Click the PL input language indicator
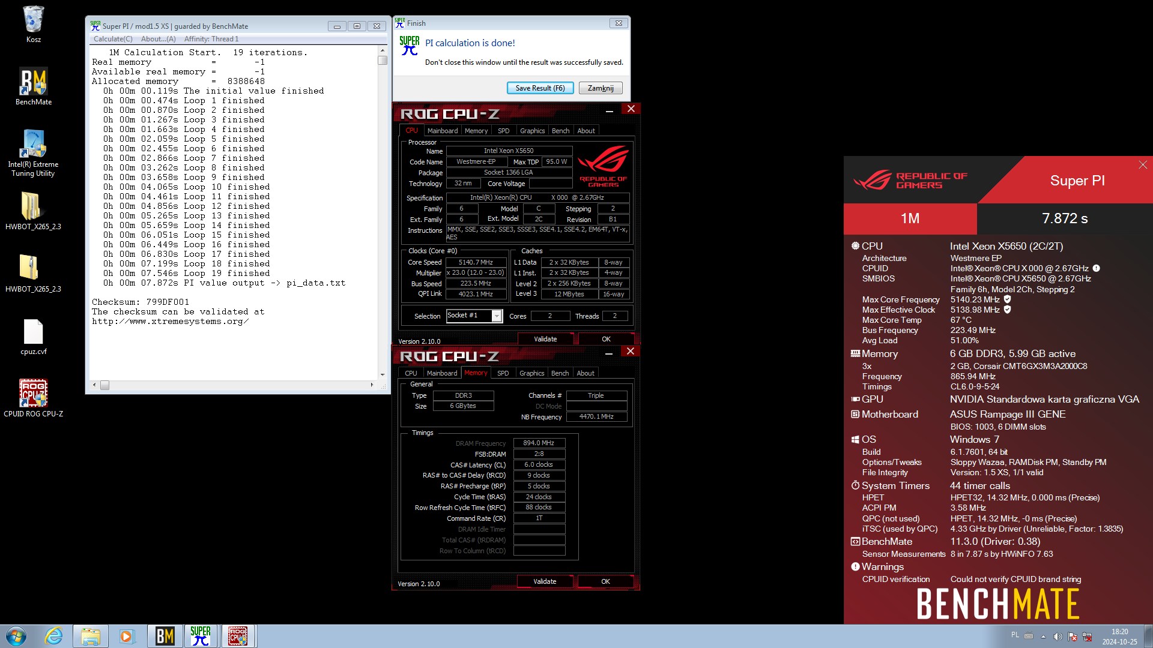Viewport: 1153px width, 648px height. tap(1015, 635)
